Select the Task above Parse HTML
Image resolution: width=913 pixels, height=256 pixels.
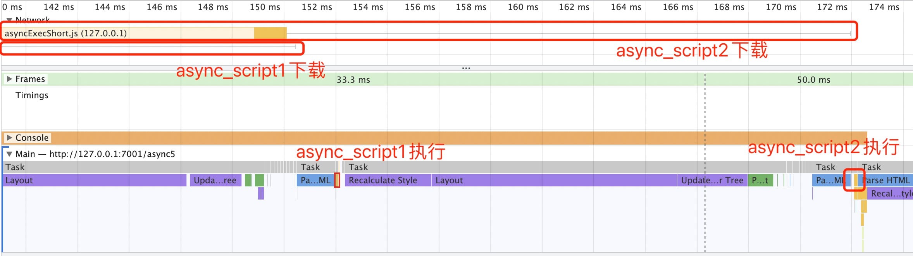tap(885, 167)
